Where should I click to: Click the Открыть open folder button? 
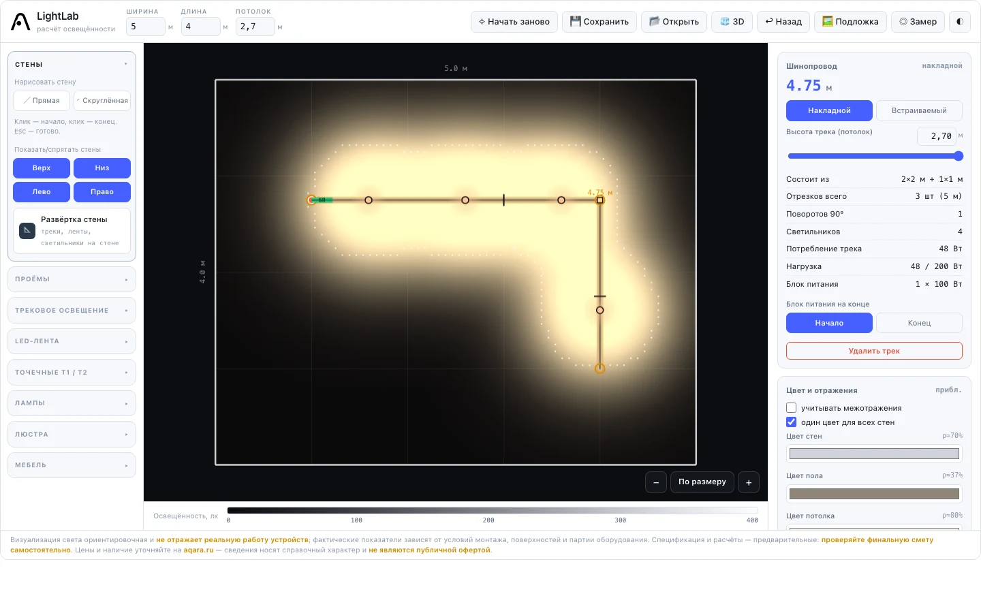[x=674, y=22]
